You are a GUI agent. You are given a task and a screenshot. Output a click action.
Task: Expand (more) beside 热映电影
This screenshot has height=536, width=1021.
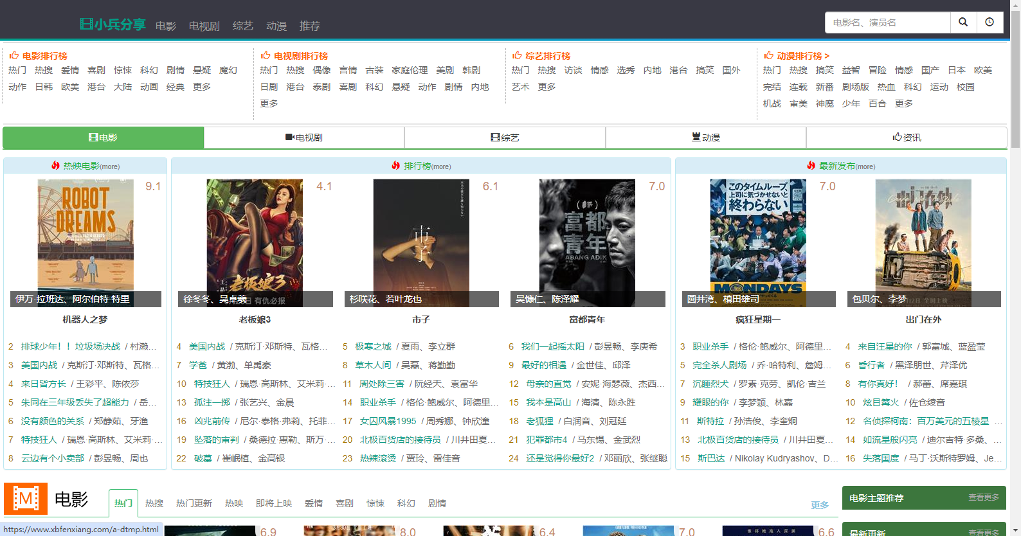click(110, 166)
